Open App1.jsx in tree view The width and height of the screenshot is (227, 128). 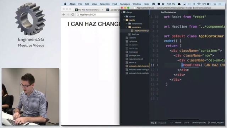tap(135, 34)
